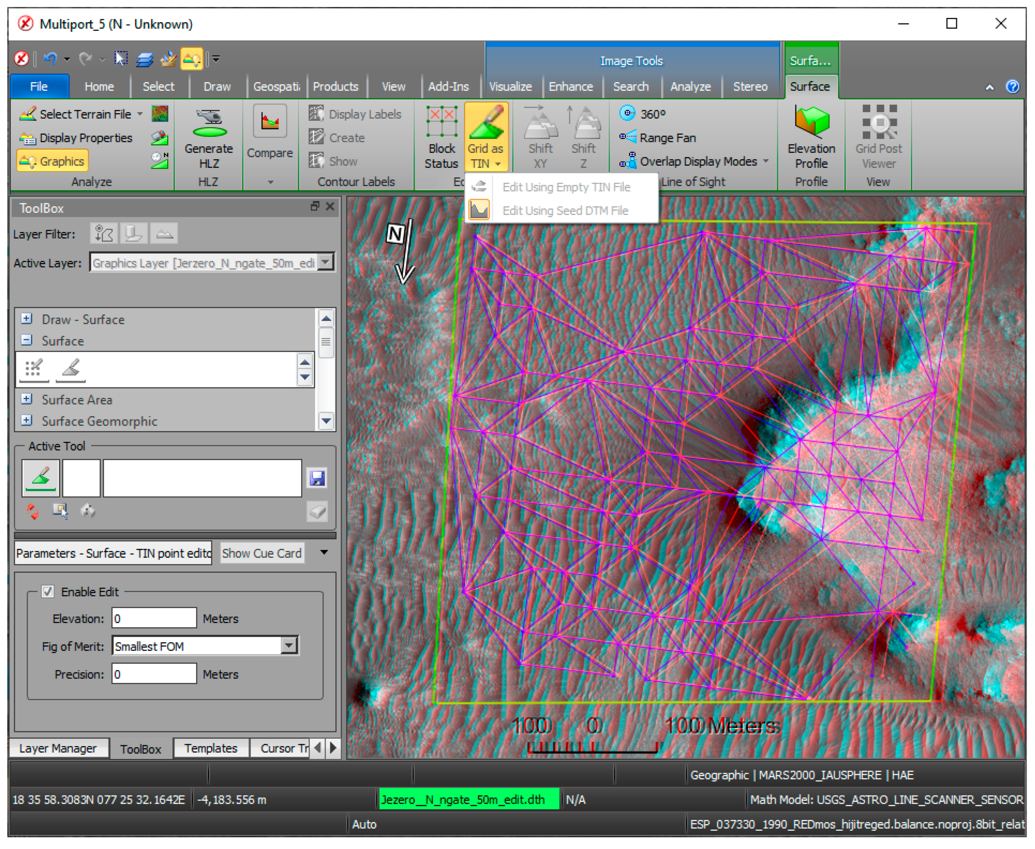Open the Fig of Merit dropdown
Image resolution: width=1035 pixels, height=849 pixels.
pos(289,645)
